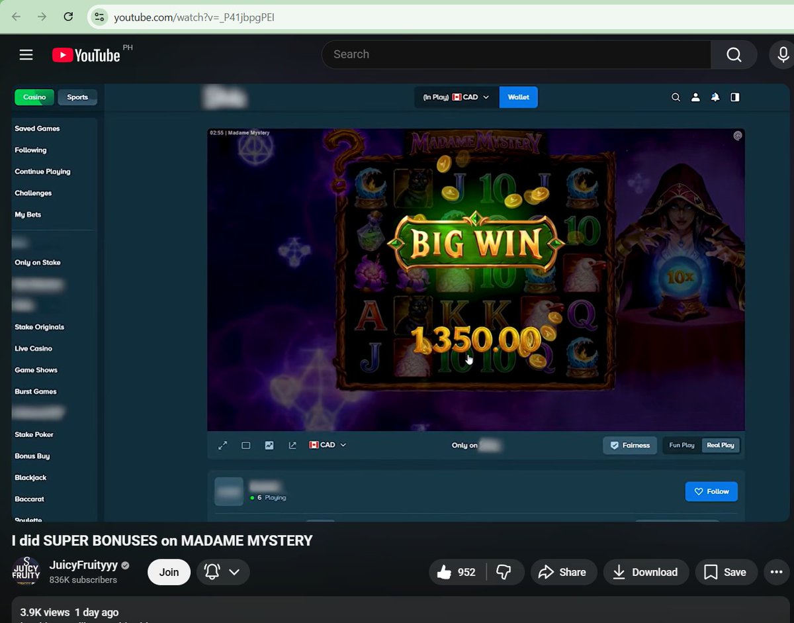794x623 pixels.
Task: Open Stake Poker category
Action: pos(34,434)
